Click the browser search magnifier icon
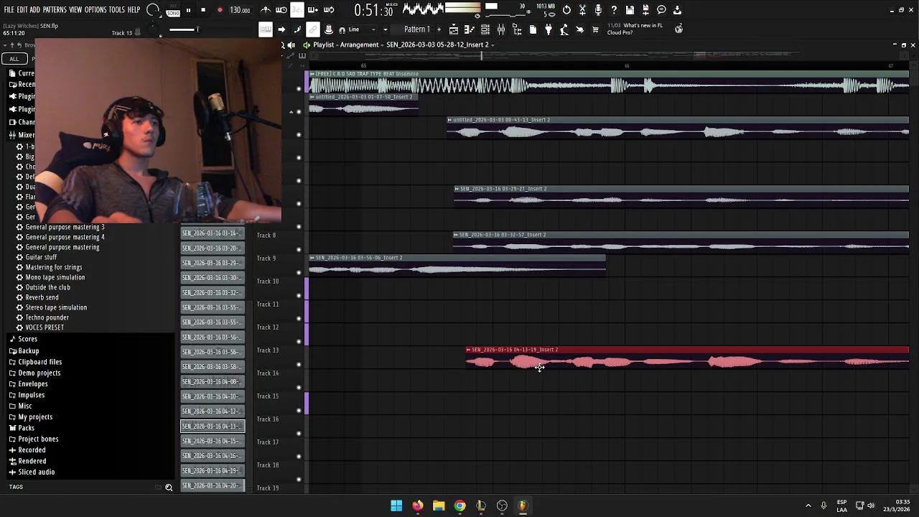Image resolution: width=919 pixels, height=517 pixels. click(x=169, y=488)
